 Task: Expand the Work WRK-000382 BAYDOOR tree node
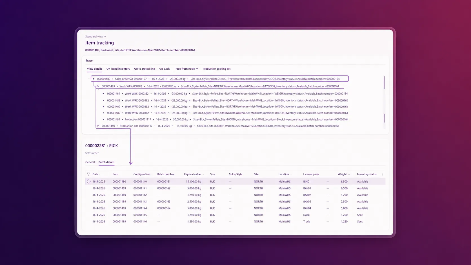coord(98,86)
